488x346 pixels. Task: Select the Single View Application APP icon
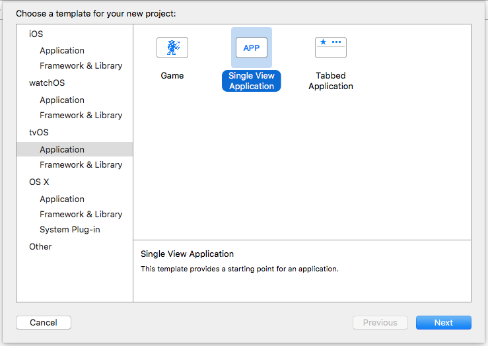(x=252, y=48)
